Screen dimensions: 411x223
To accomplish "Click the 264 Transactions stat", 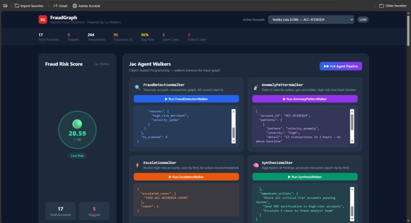I will 96,37.
